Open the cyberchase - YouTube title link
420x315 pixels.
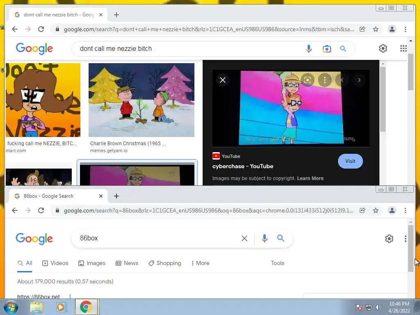[243, 167]
